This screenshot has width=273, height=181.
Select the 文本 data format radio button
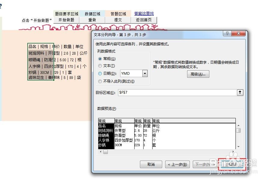pyautogui.click(x=99, y=66)
